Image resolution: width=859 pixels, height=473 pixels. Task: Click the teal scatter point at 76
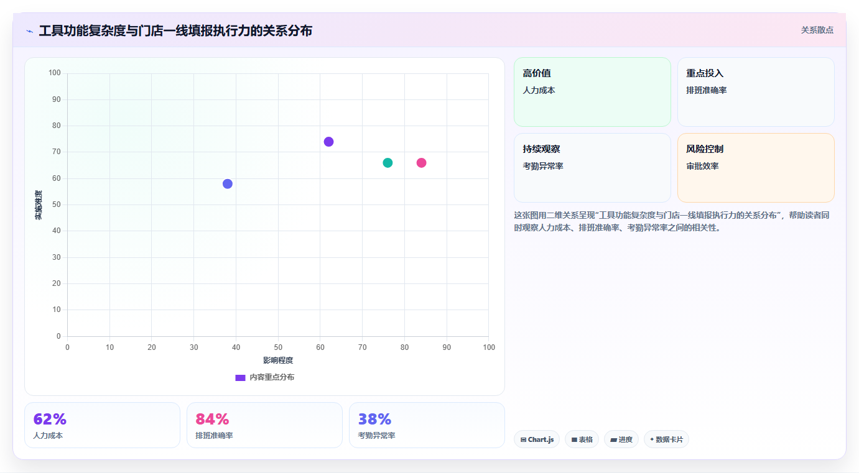(388, 163)
